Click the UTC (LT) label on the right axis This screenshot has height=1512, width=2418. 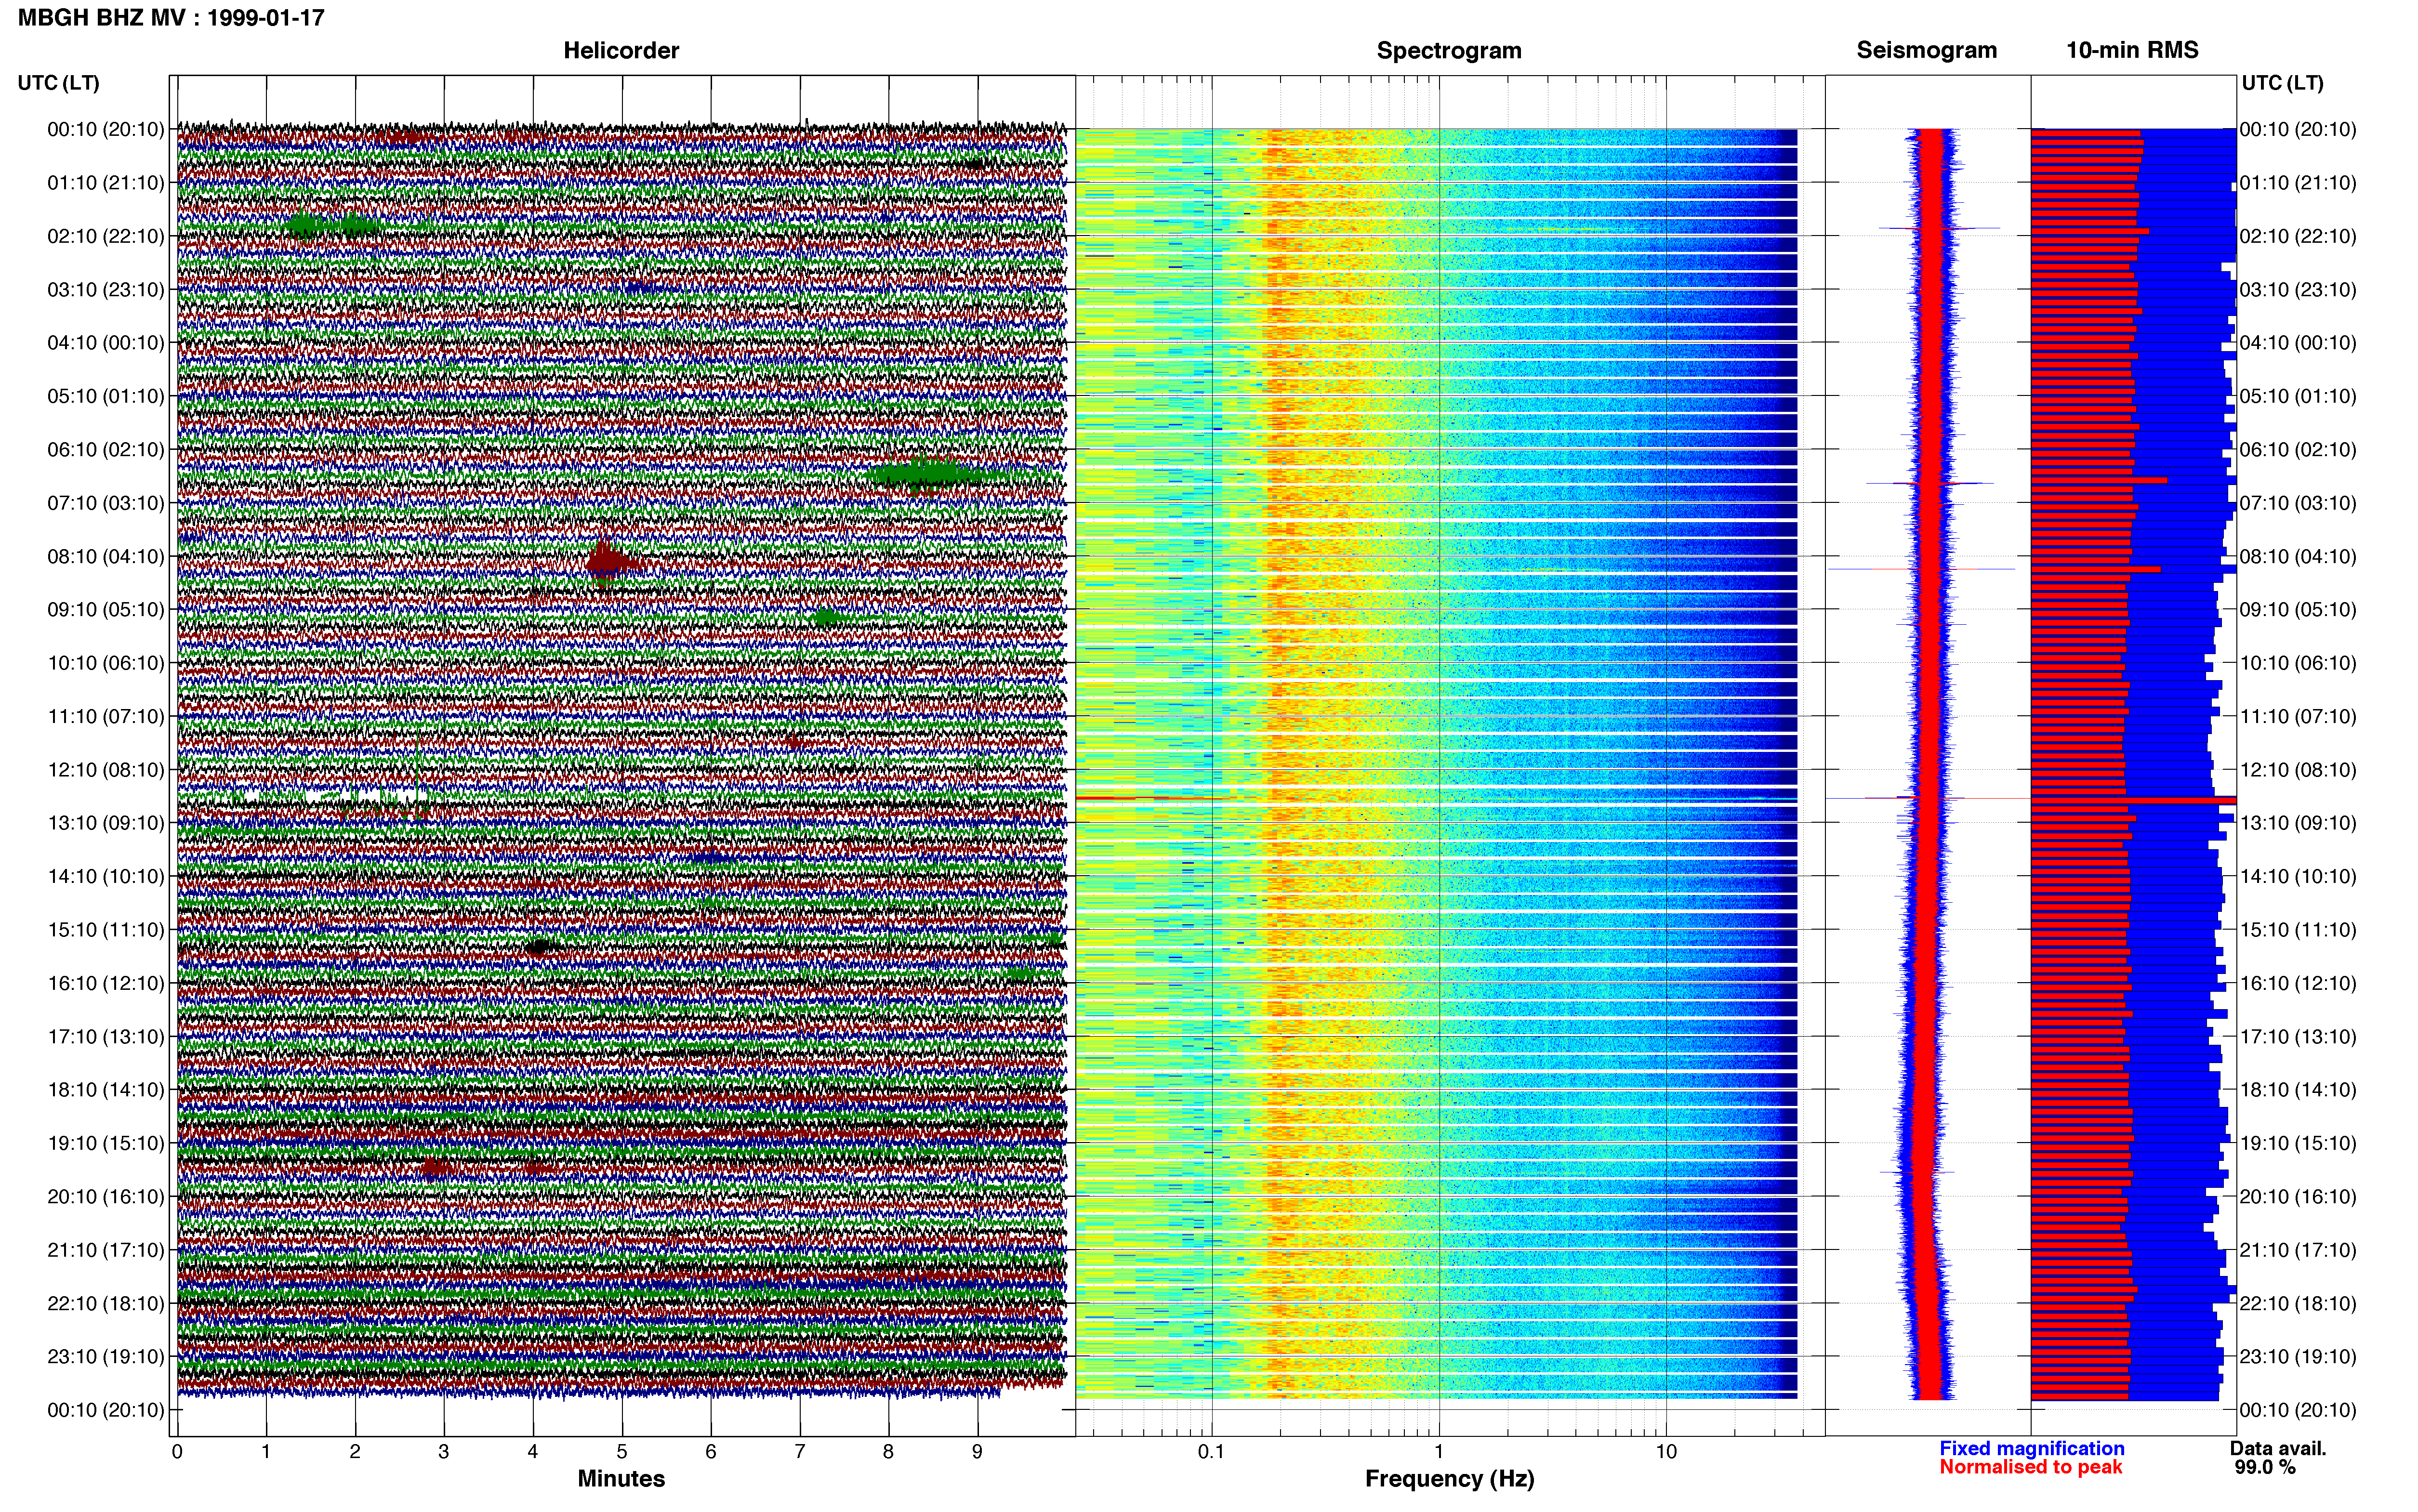click(2282, 83)
